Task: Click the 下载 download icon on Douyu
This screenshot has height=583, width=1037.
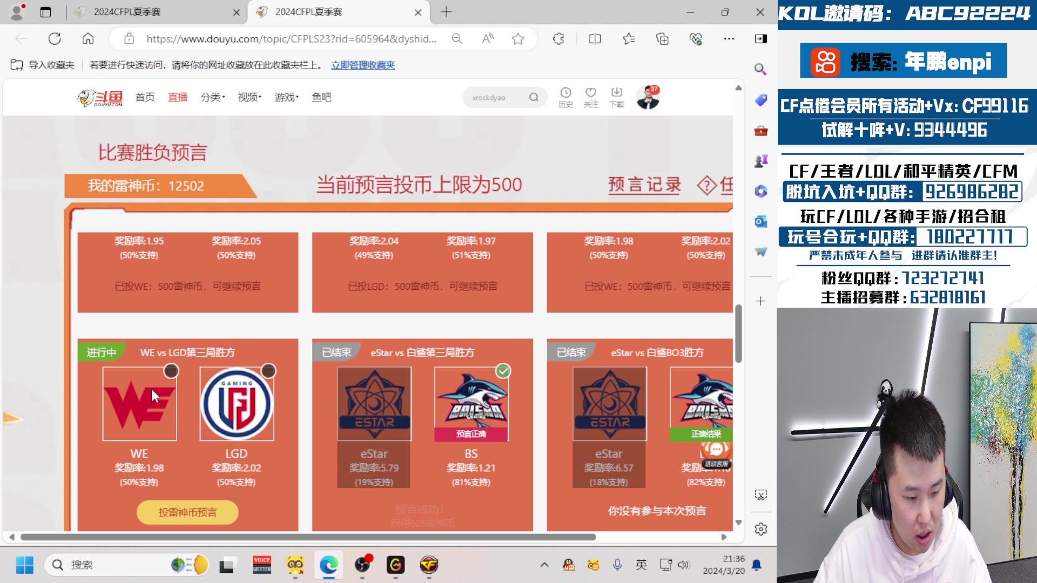Action: 617,96
